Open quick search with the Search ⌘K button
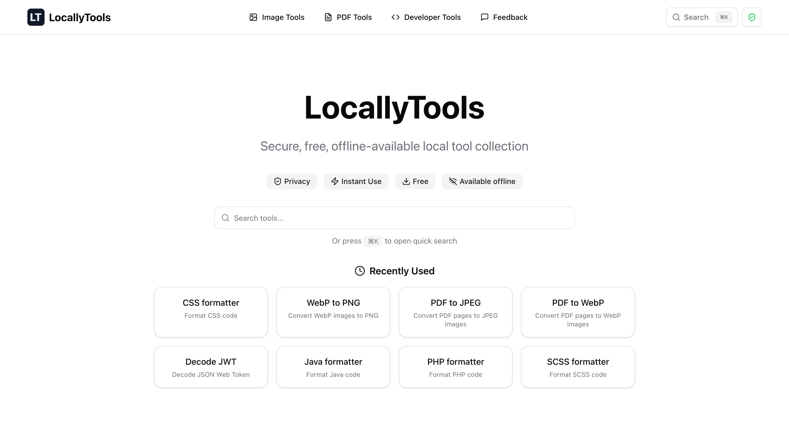 (x=702, y=17)
